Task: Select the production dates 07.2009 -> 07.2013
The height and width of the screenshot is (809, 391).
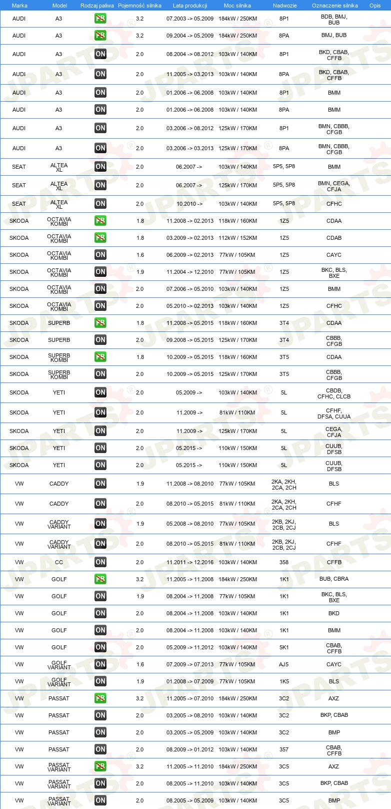Action: [x=190, y=664]
